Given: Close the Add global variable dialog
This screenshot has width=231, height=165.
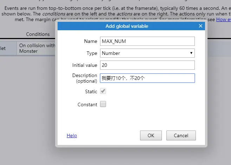Looking at the screenshot, I should point(200,26).
